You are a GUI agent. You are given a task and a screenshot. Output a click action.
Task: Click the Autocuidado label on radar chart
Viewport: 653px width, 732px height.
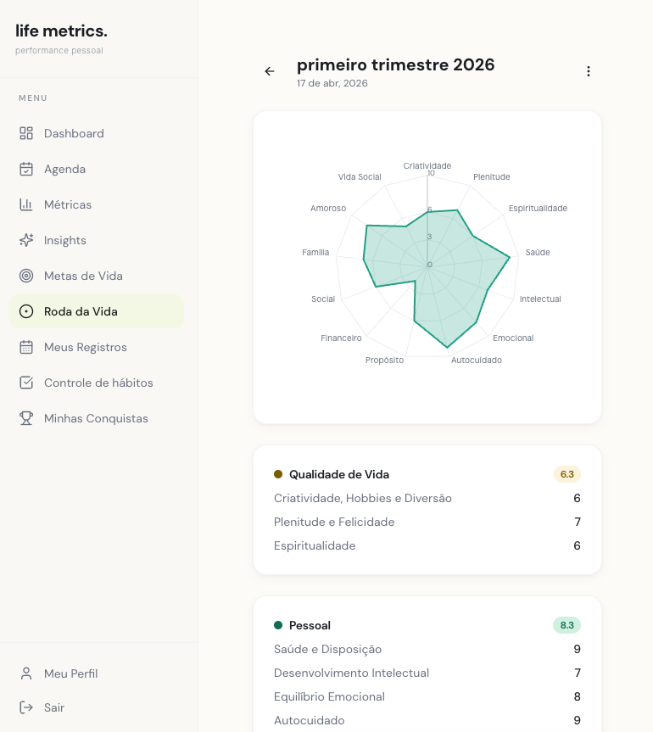(476, 360)
